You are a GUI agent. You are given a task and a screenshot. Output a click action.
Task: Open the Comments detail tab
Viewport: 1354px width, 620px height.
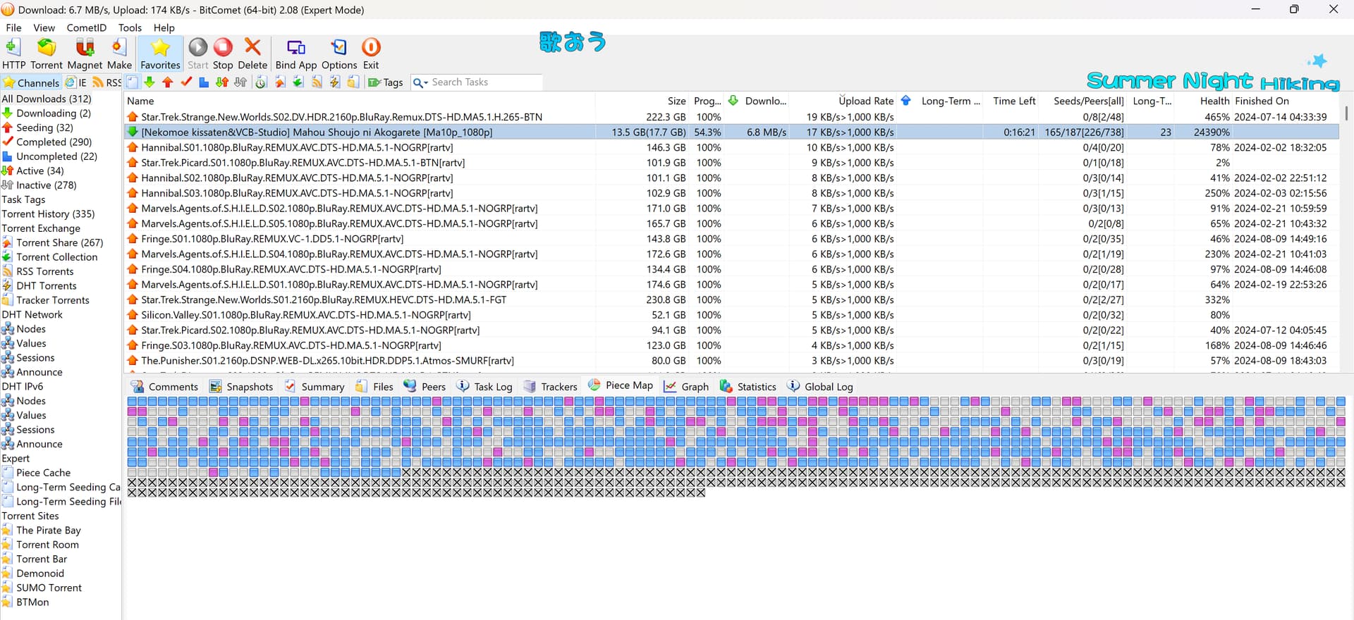pyautogui.click(x=165, y=387)
